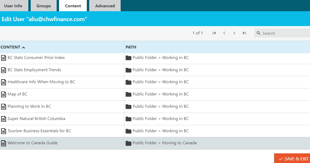Click folder icon in Tourism Business Essentials row
Viewport: 310px width, 163px height.
click(x=129, y=131)
